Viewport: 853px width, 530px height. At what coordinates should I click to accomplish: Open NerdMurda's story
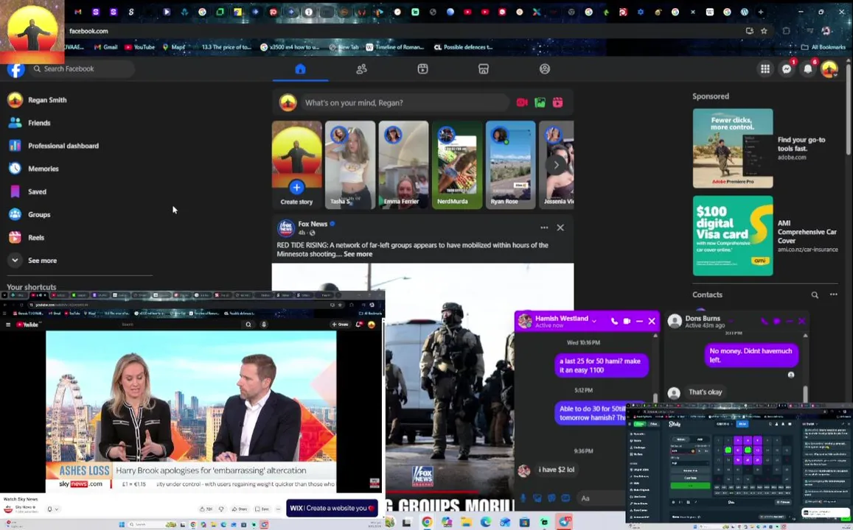pos(457,165)
